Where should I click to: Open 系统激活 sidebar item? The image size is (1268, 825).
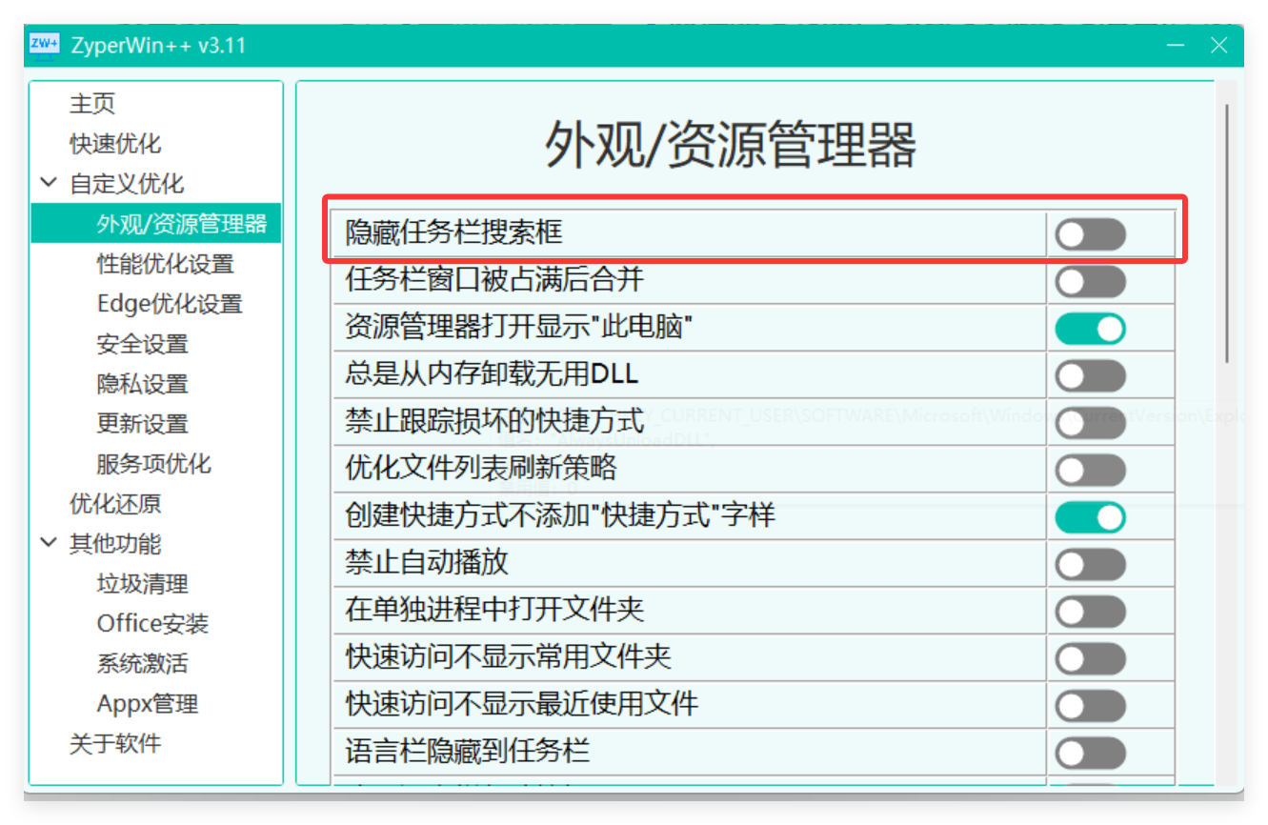click(142, 664)
